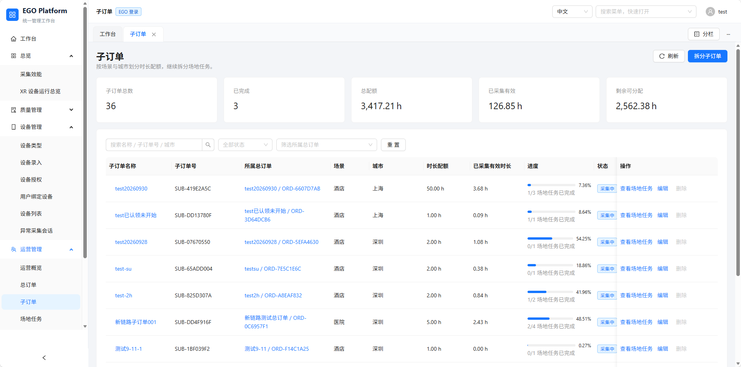The width and height of the screenshot is (741, 367).
Task: Open the 搜索菜单 quick-open dropdown
Action: pyautogui.click(x=646, y=12)
